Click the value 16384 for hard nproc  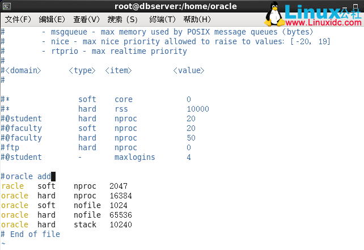click(x=121, y=196)
